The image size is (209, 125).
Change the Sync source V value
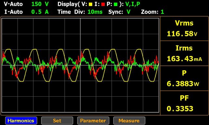click(128, 12)
